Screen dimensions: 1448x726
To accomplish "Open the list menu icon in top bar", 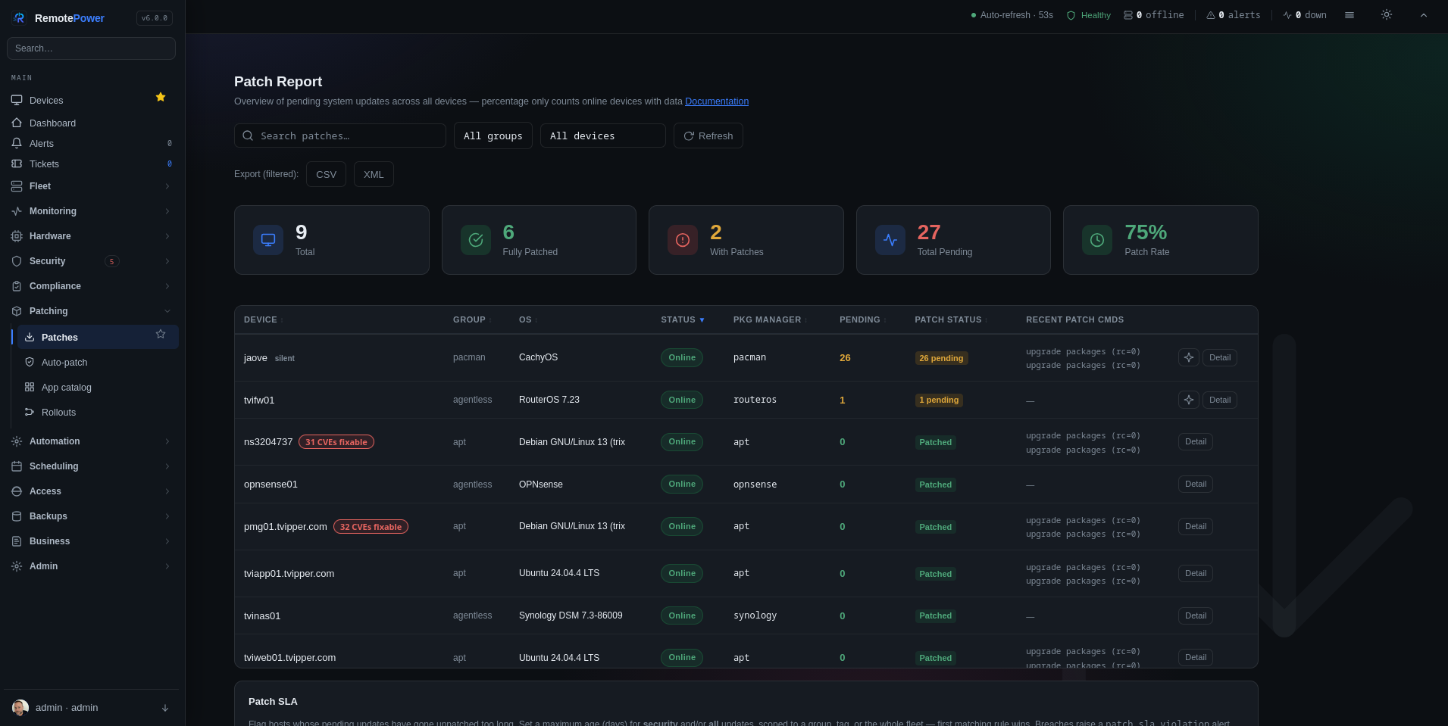I will (1349, 15).
